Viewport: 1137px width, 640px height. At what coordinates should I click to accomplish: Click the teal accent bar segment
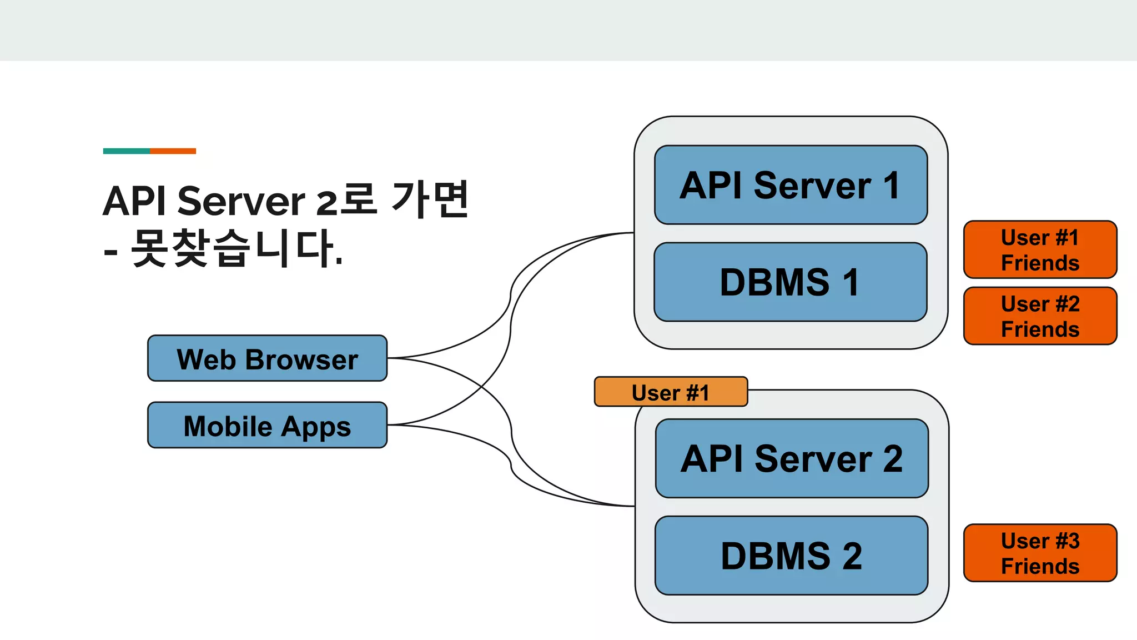(x=126, y=151)
